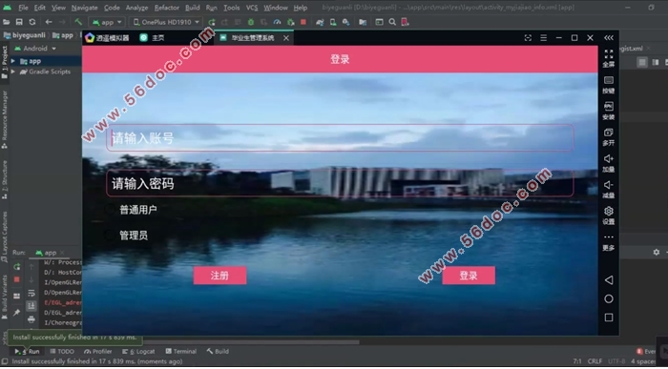Image resolution: width=668 pixels, height=369 pixels.
Task: Click the 加量 volume up icon
Action: click(x=609, y=163)
